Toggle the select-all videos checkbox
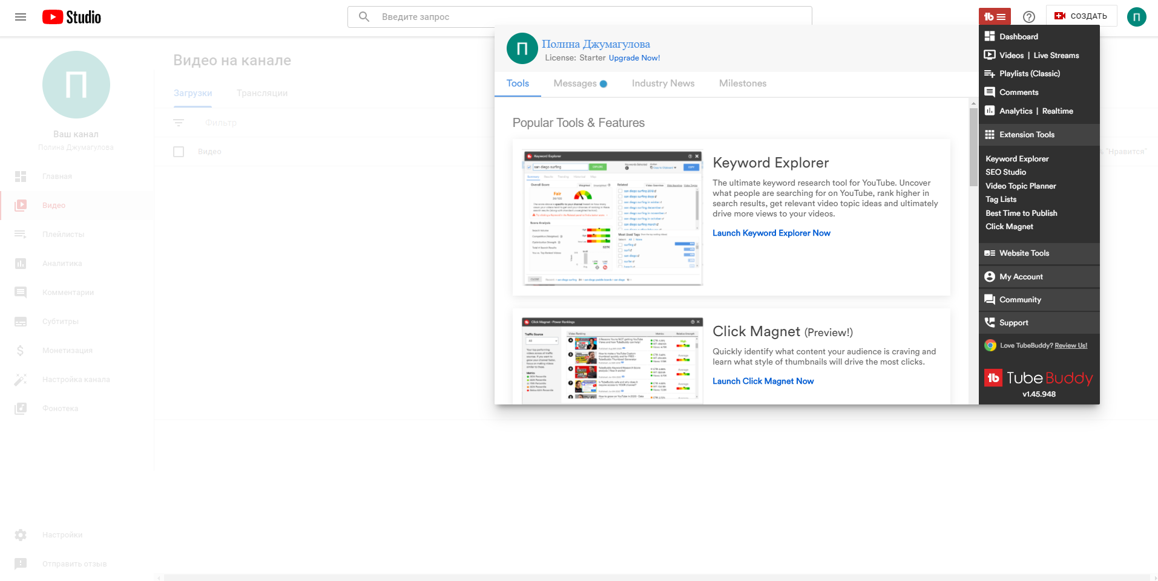This screenshot has height=581, width=1158. pos(179,152)
